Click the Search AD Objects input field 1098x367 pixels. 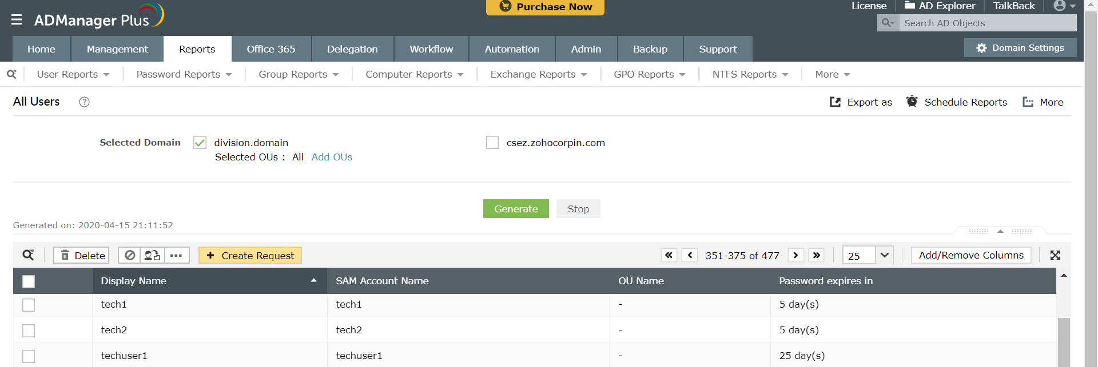coord(988,23)
